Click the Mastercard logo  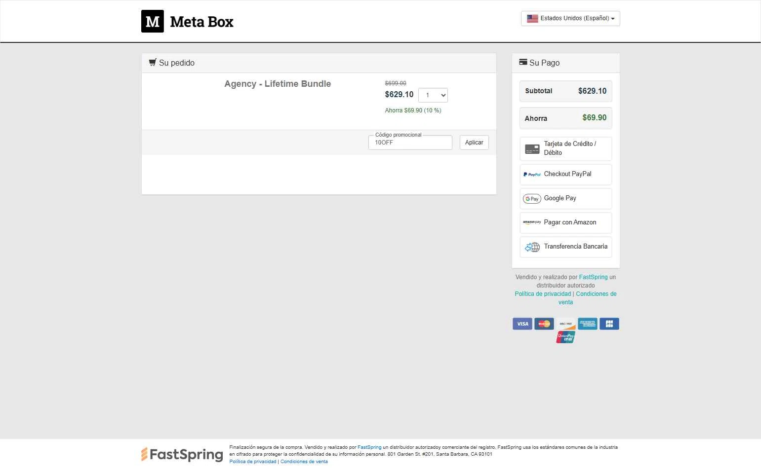[x=544, y=324]
